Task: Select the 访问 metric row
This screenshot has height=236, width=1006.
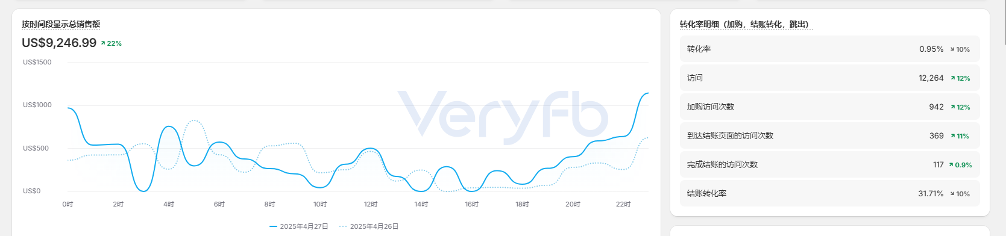Action: pos(829,78)
